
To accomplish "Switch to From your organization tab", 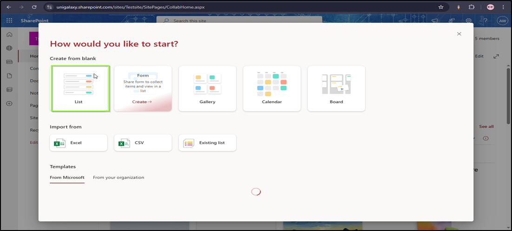I will 119,178.
